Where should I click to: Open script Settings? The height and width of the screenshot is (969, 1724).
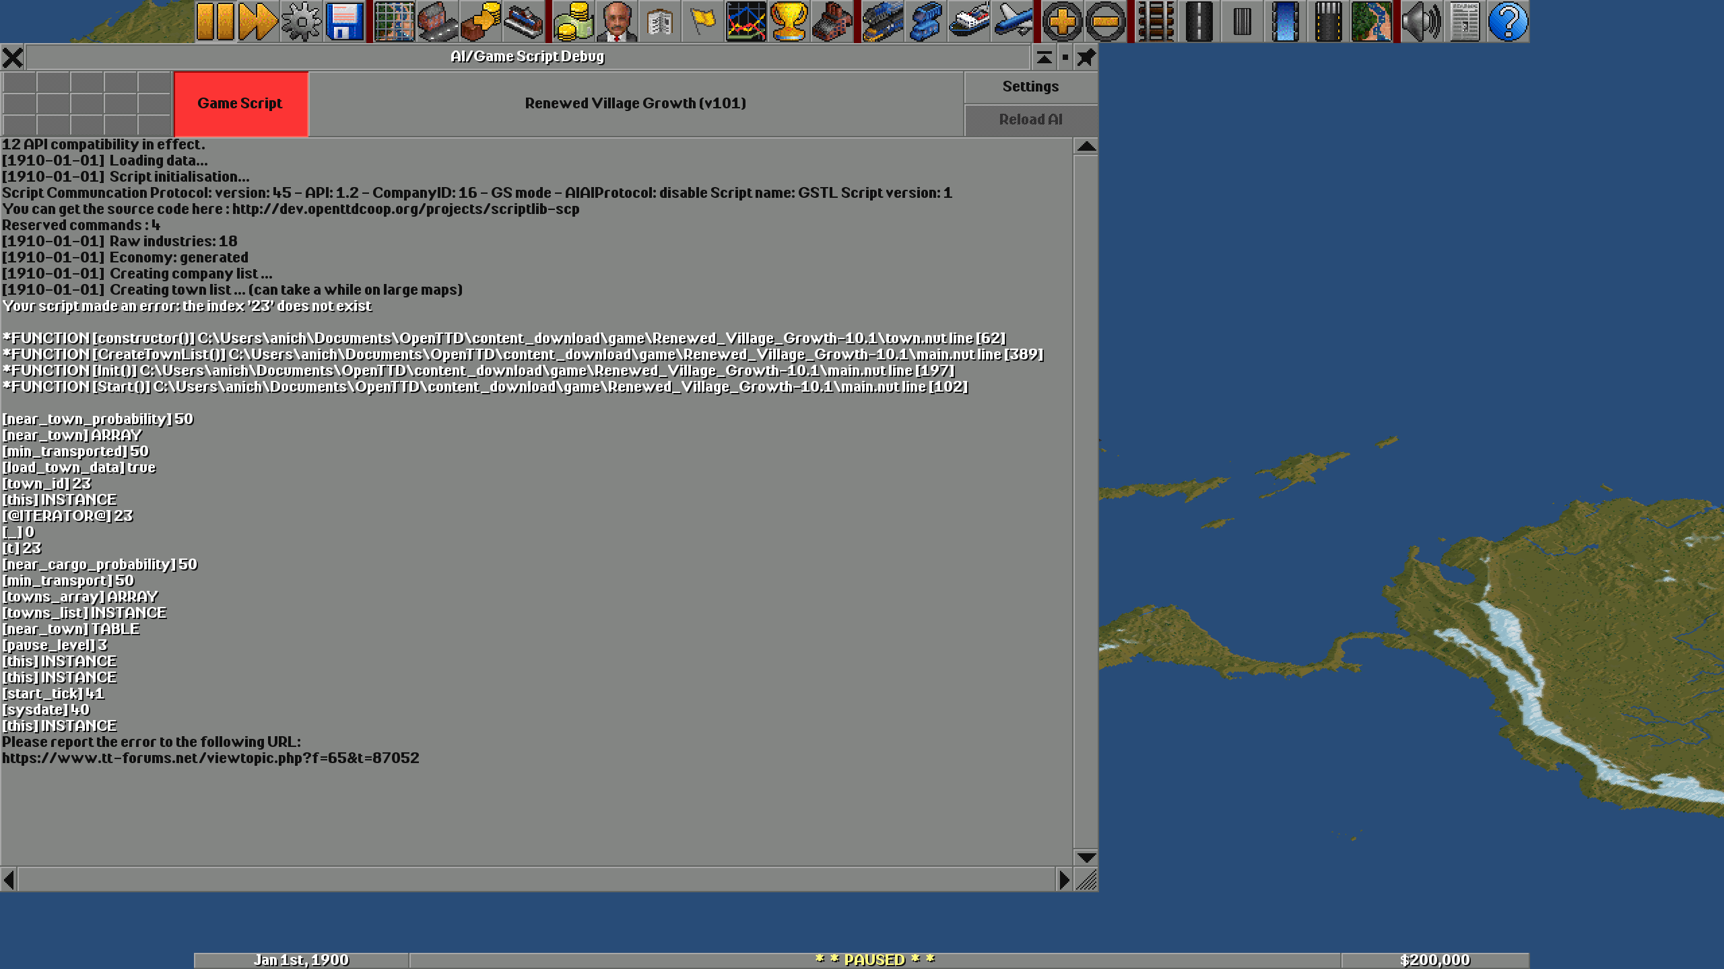click(1030, 87)
